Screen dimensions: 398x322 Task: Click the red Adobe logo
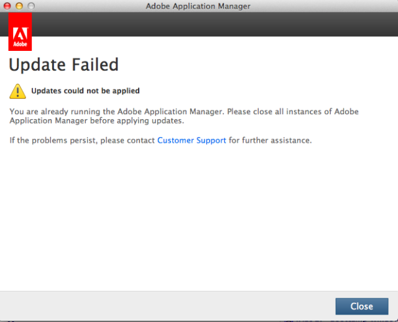pos(20,35)
